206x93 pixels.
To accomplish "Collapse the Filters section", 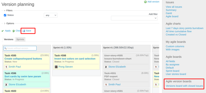I will click(8, 11).
